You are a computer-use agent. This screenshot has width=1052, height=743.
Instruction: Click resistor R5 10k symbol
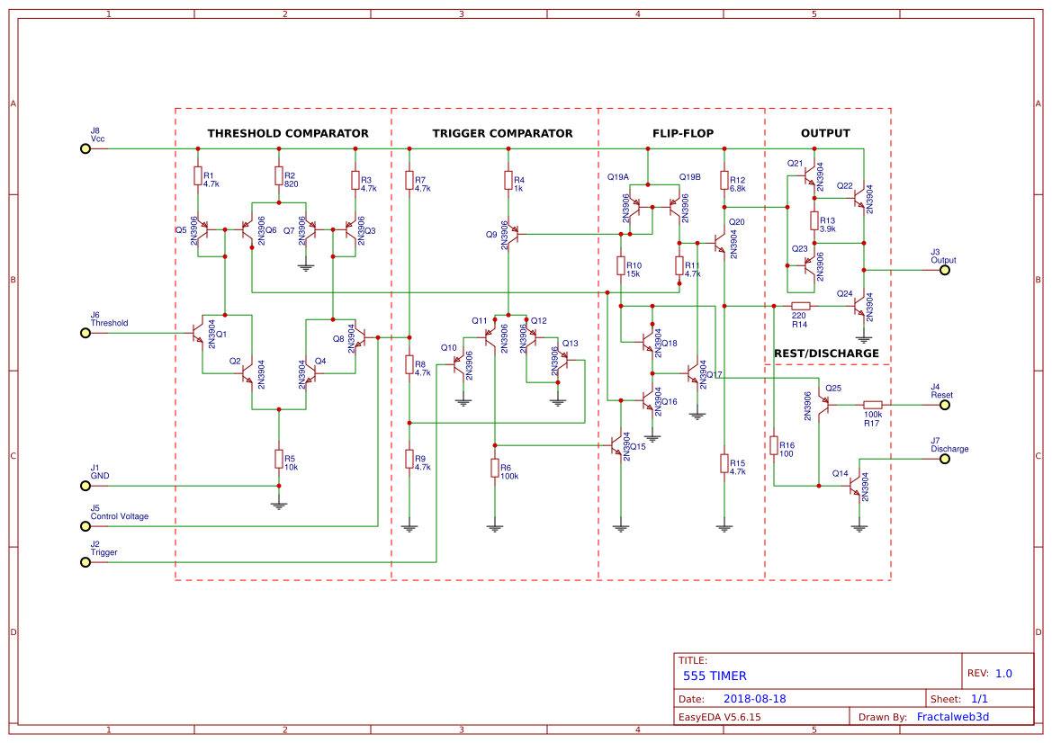pyautogui.click(x=278, y=459)
